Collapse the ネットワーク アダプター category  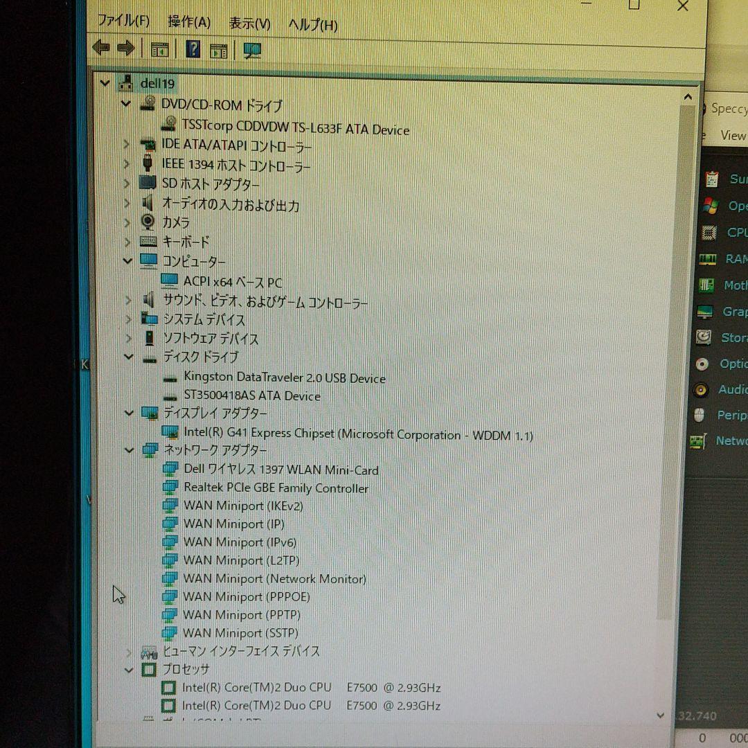point(130,450)
